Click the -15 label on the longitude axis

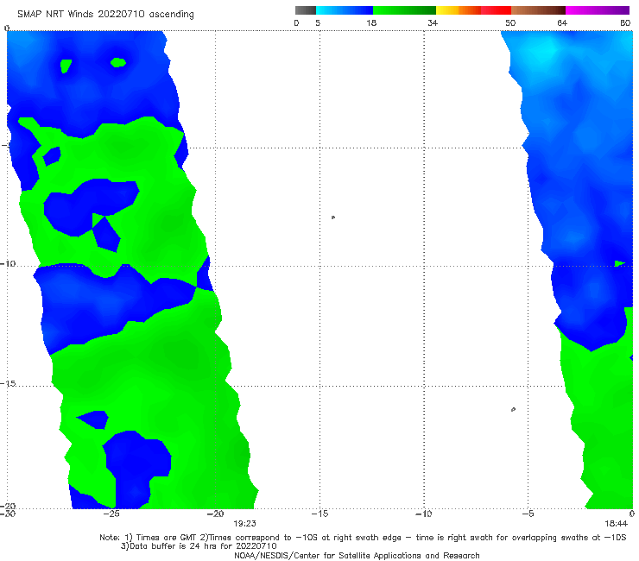(319, 514)
